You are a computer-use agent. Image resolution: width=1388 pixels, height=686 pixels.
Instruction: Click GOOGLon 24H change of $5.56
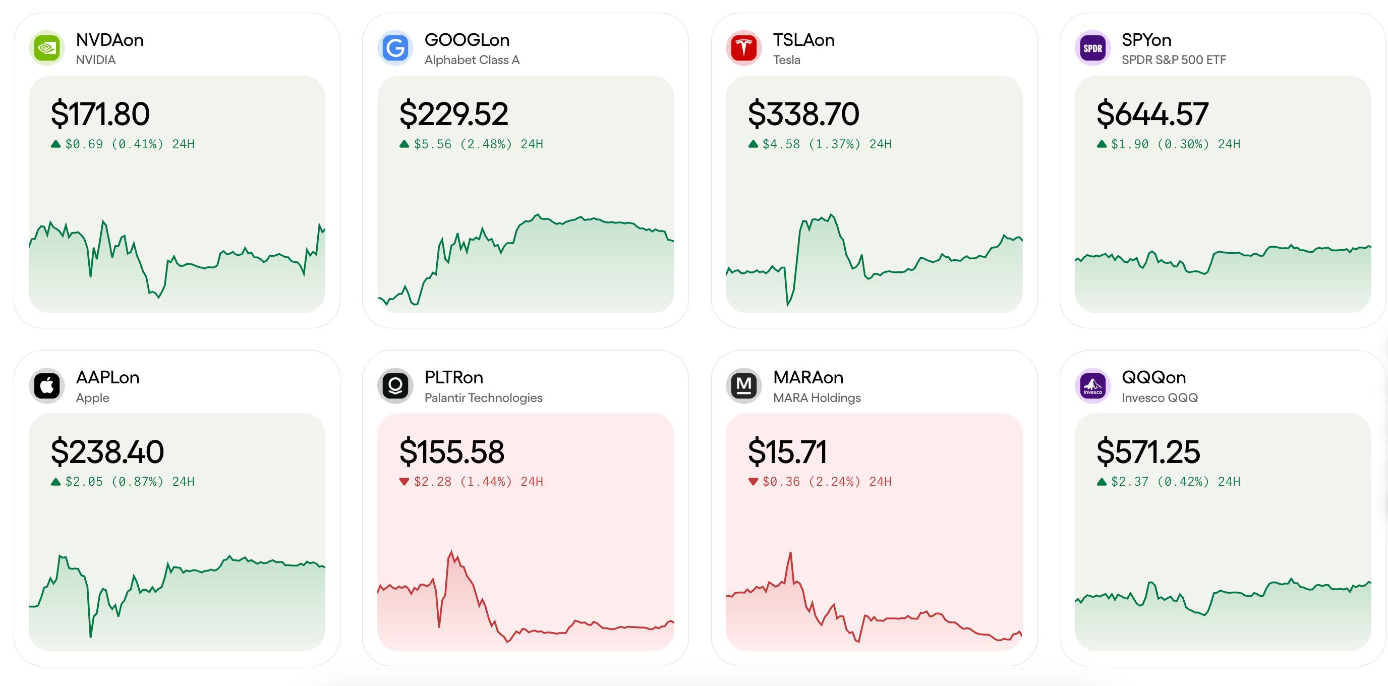[x=471, y=144]
